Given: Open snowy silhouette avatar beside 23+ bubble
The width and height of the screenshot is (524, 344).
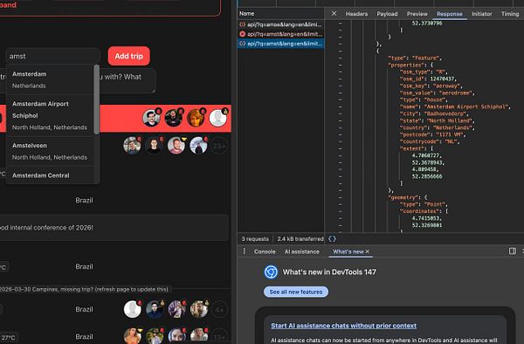Looking at the screenshot, I should coord(198,146).
